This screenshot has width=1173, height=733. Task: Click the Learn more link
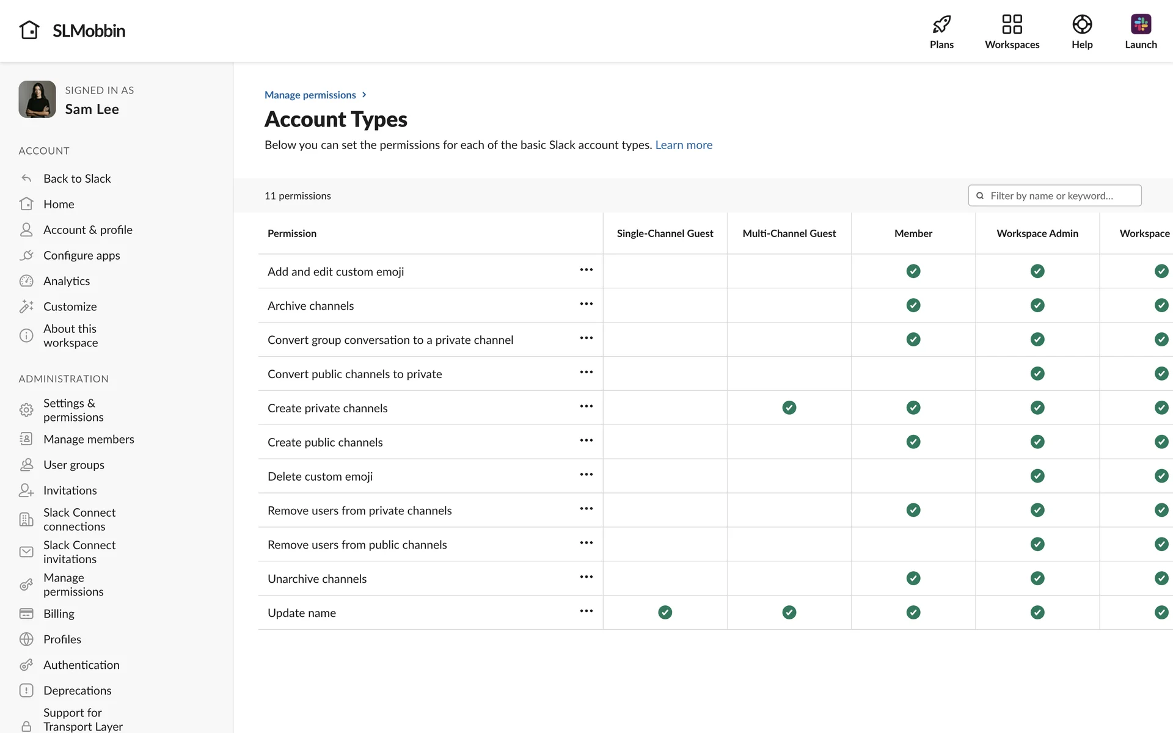click(x=684, y=145)
